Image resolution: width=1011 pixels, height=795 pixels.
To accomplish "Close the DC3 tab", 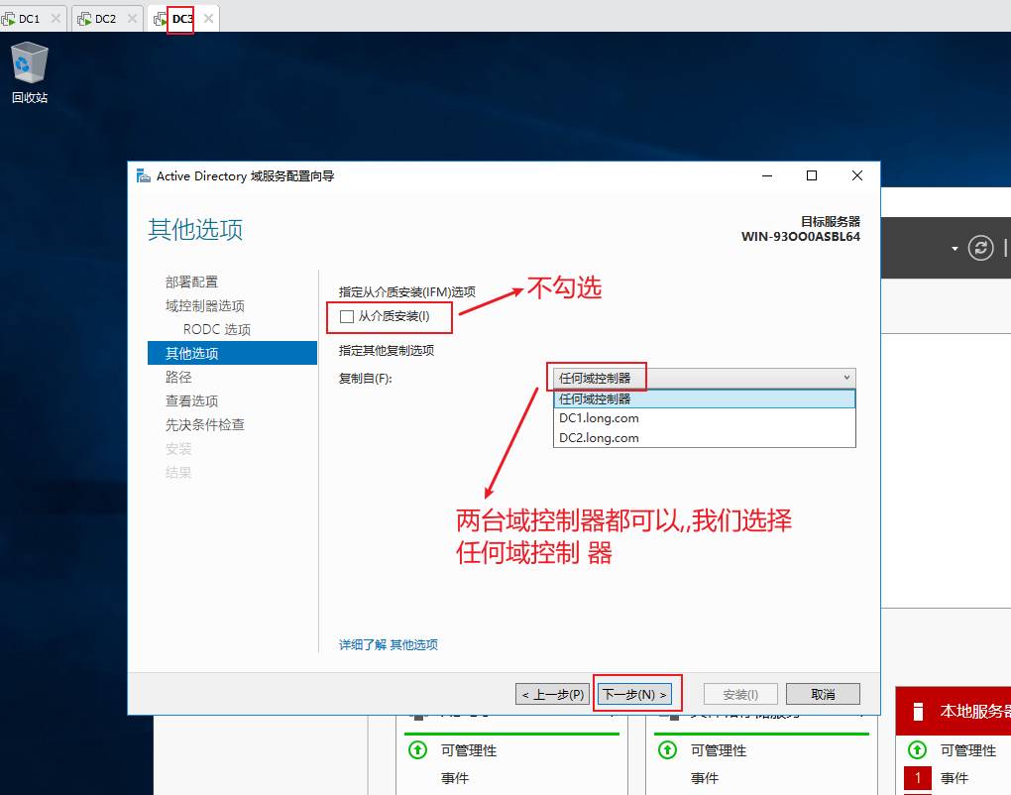I will (x=208, y=19).
